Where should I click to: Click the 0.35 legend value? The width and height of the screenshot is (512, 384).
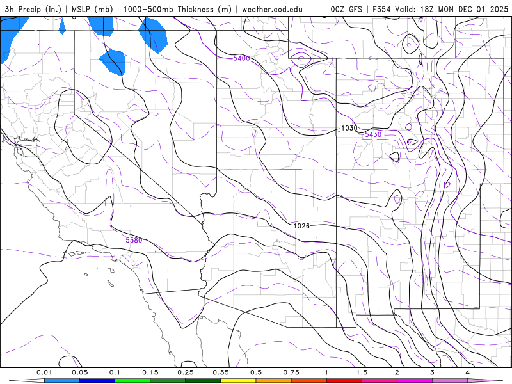pyautogui.click(x=221, y=372)
